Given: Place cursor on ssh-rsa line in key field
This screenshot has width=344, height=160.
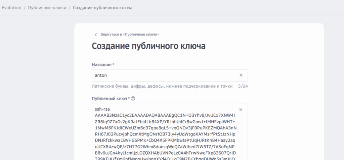Looking at the screenshot, I should click(102, 109).
